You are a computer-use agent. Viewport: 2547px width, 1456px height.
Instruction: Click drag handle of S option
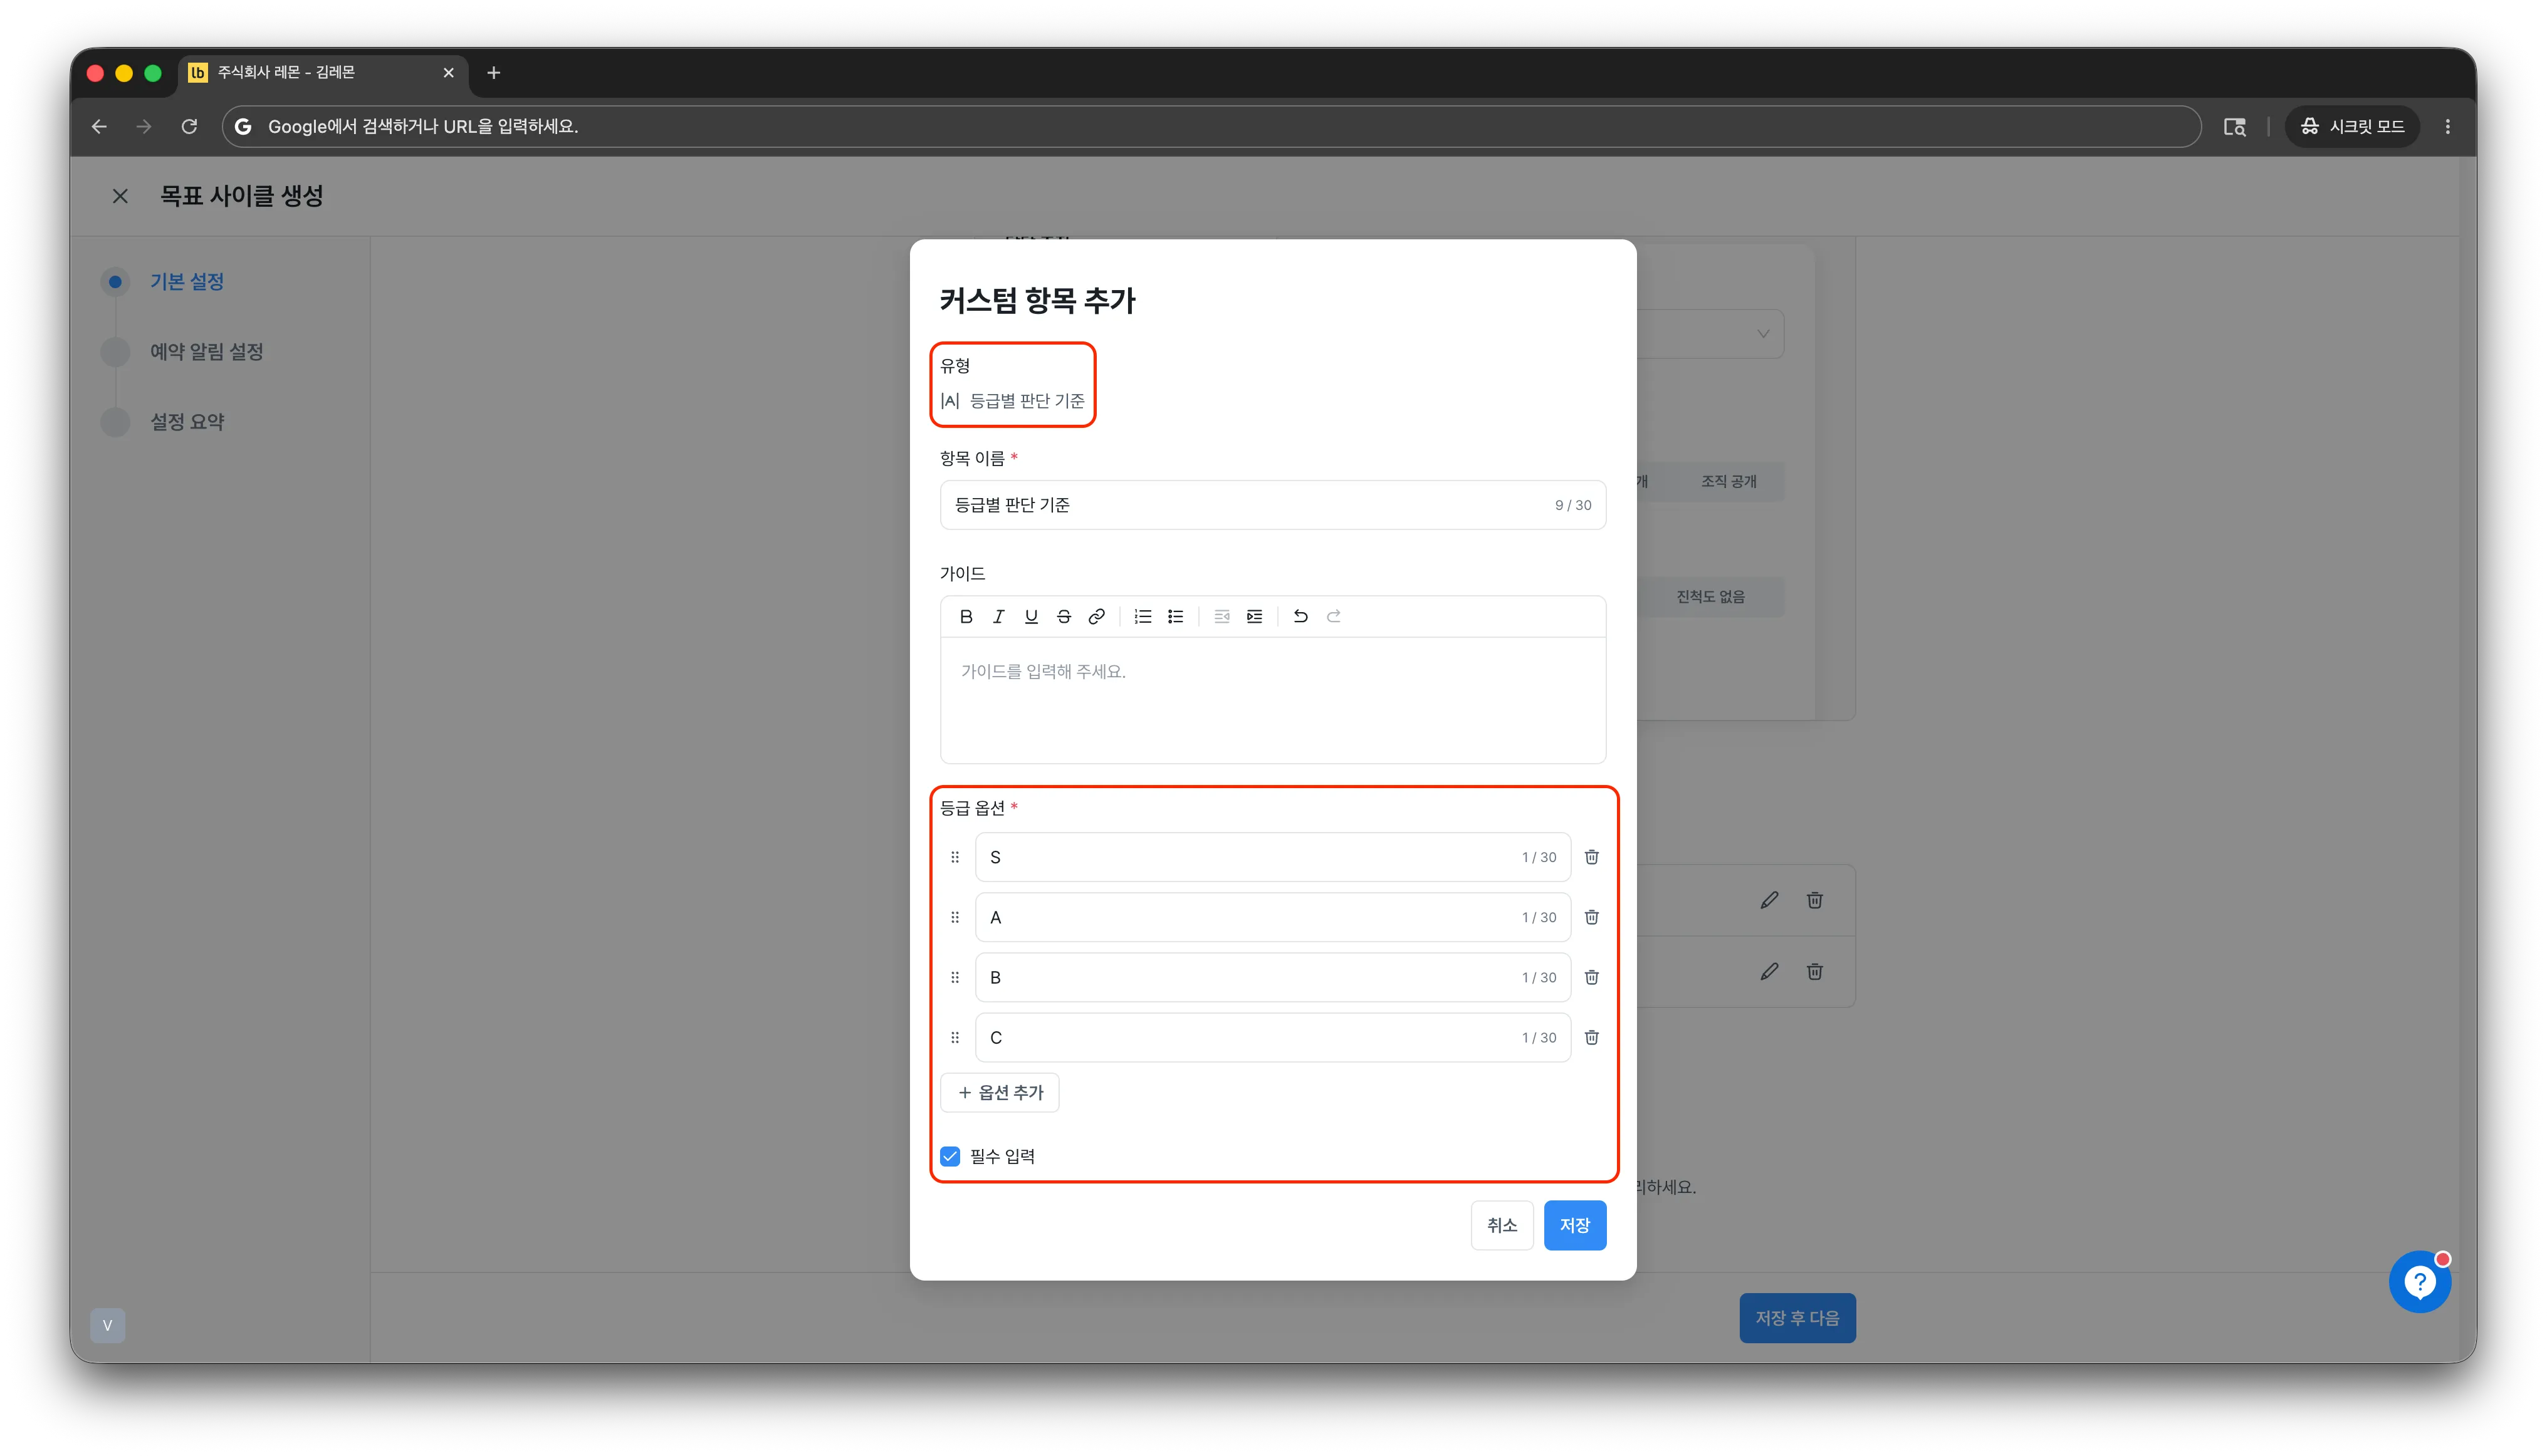[954, 857]
